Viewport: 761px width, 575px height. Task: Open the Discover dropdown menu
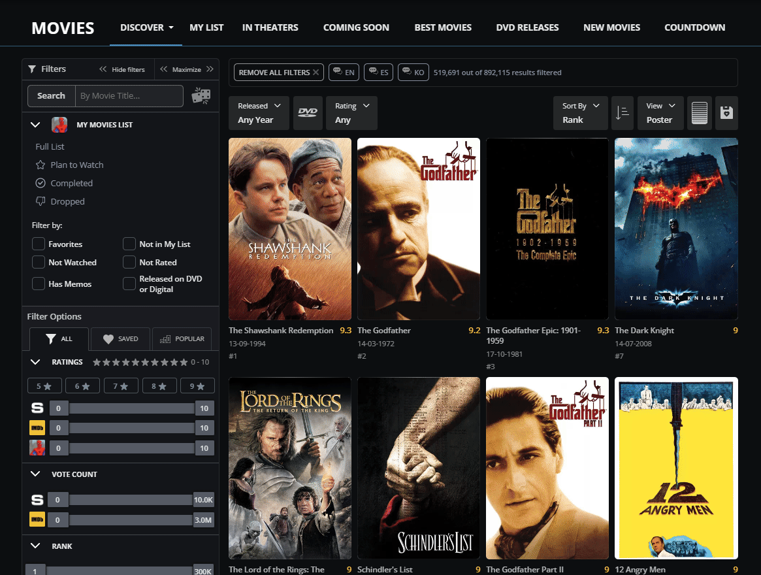click(146, 27)
